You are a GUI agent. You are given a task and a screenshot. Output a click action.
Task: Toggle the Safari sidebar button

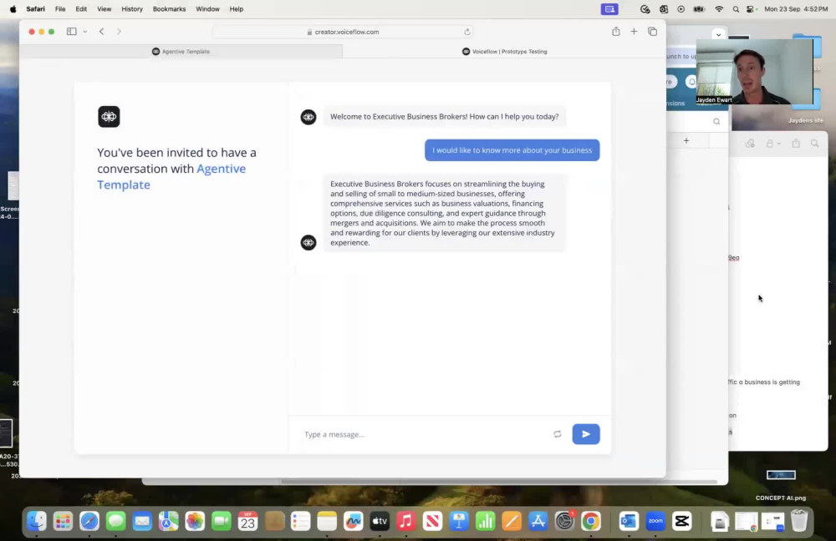[x=71, y=32]
